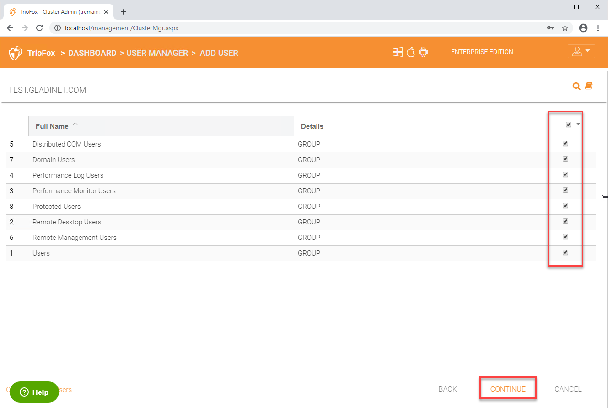Open dropdown arrow beside header checkbox

578,124
